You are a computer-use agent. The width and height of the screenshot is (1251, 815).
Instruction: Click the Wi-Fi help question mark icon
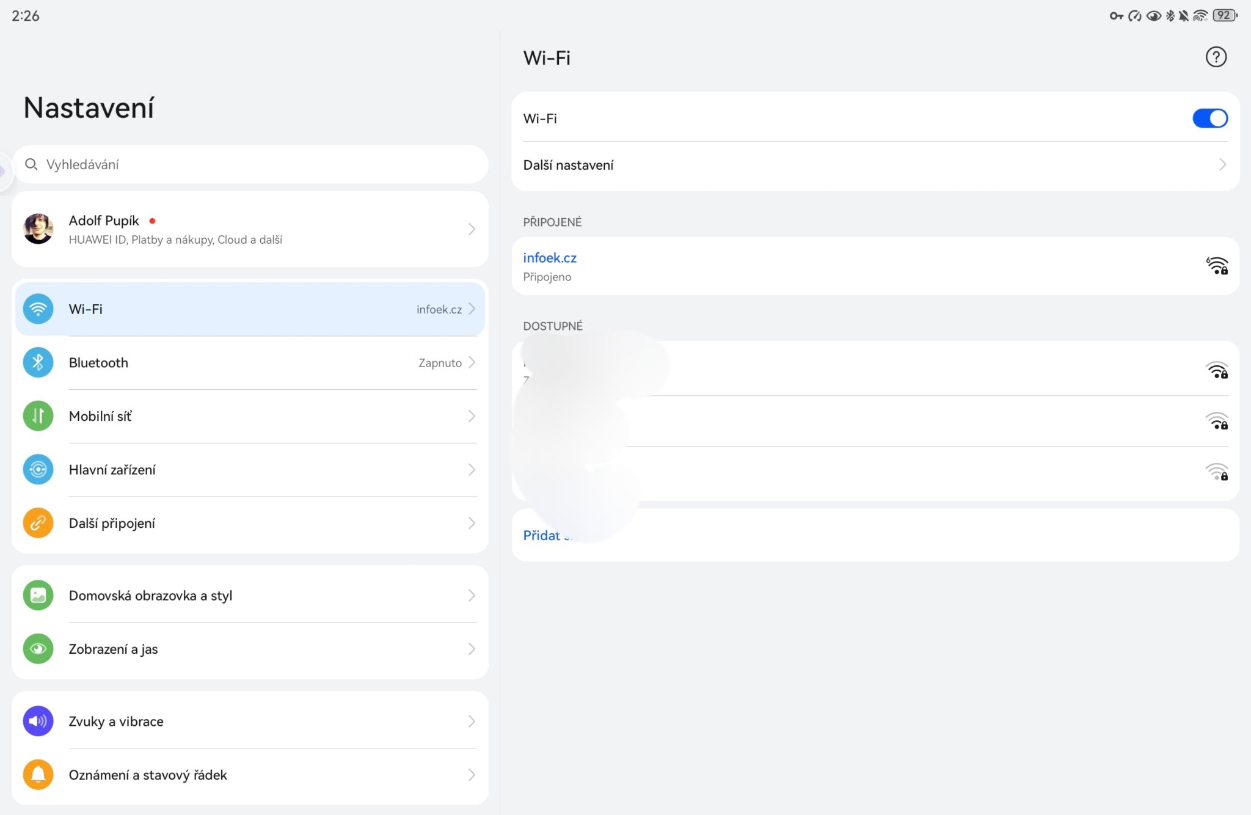(1216, 57)
